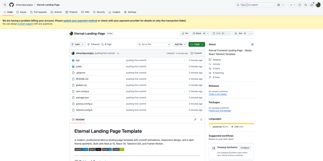Follow the update your payment method link
The width and height of the screenshot is (323, 161).
click(80, 21)
